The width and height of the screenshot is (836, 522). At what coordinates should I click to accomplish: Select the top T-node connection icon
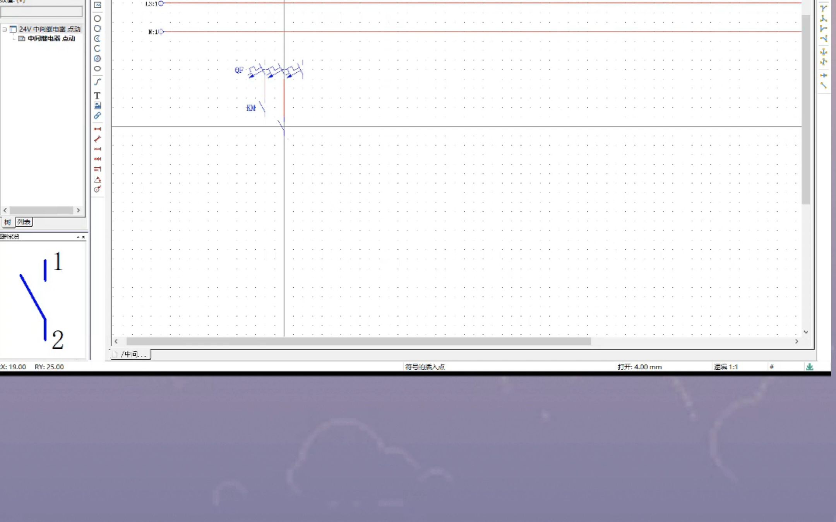point(824,9)
